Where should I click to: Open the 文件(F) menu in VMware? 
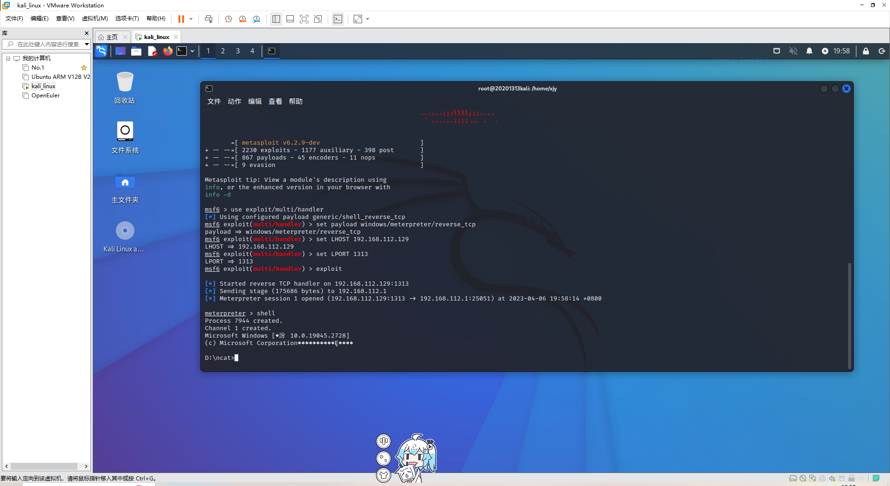[14, 19]
